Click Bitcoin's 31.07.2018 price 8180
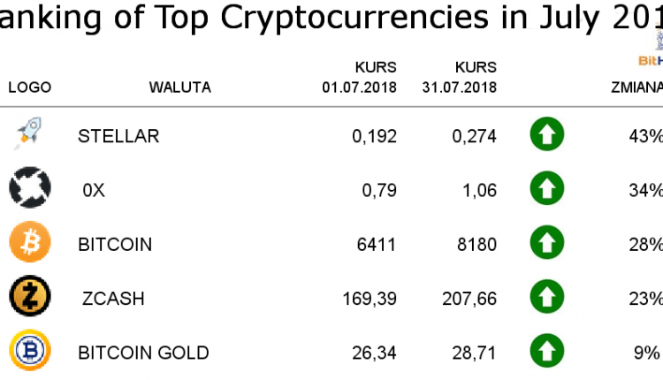Screen dimensions: 663x380 (x=478, y=244)
